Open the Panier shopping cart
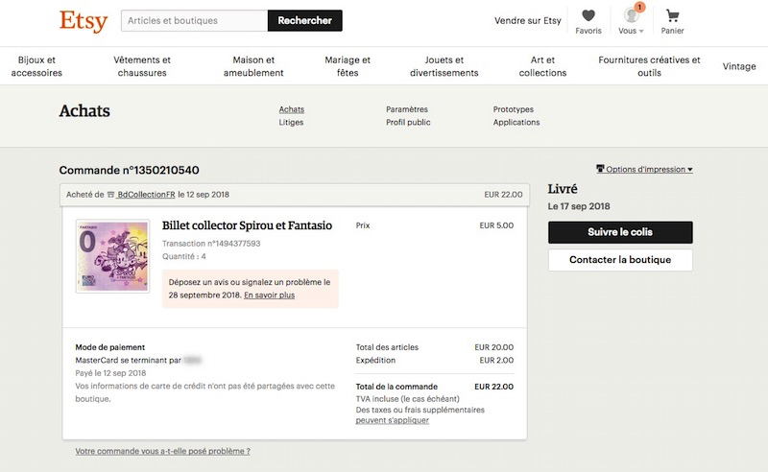The width and height of the screenshot is (768, 472). pos(672,16)
